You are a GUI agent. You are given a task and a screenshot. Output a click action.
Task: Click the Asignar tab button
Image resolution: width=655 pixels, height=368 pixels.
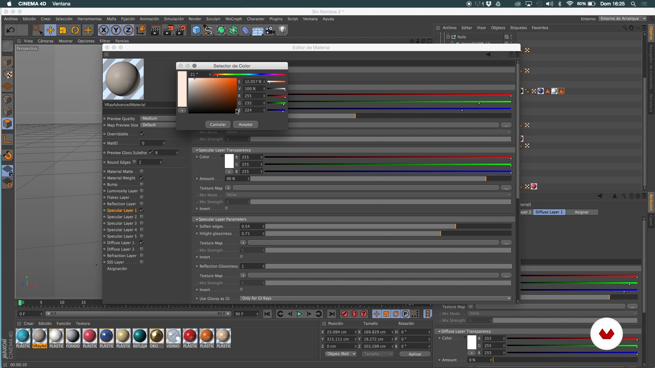pos(582,212)
